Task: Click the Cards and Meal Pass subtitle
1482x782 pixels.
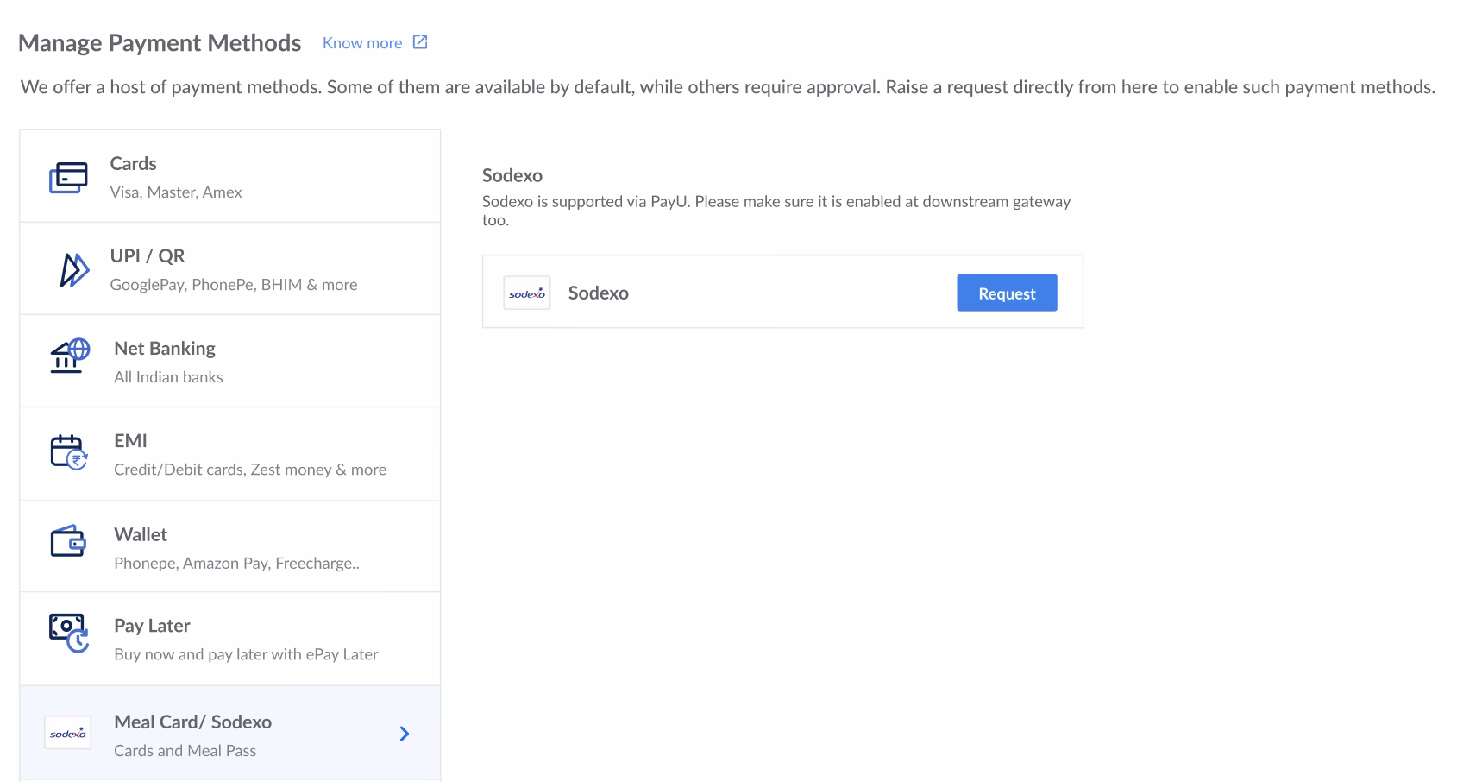Action: coord(185,751)
